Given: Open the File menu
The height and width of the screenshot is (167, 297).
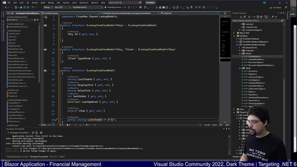Looking at the screenshot, I should coord(9,3).
